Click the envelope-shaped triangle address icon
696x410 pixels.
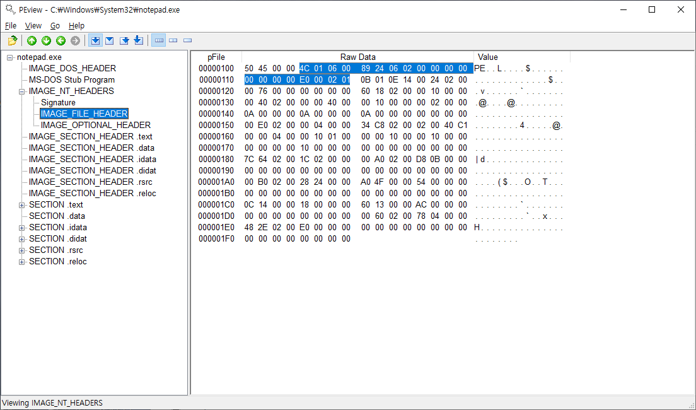110,40
